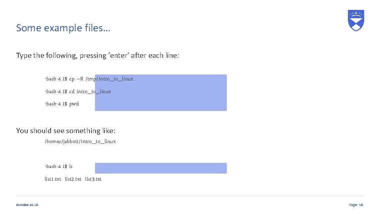Open the dundee.ac.uk footer link
The height and width of the screenshot is (214, 380).
coord(27,205)
